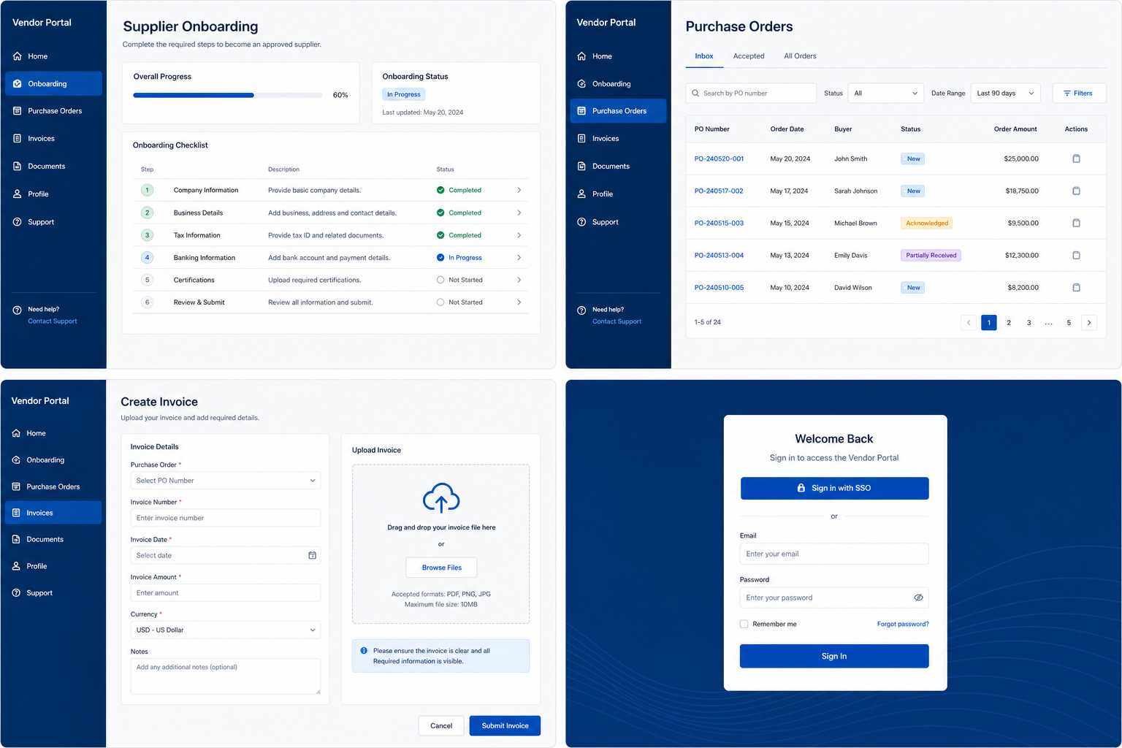Open the Select PO Number dropdown
The width and height of the screenshot is (1122, 748).
pyautogui.click(x=226, y=481)
